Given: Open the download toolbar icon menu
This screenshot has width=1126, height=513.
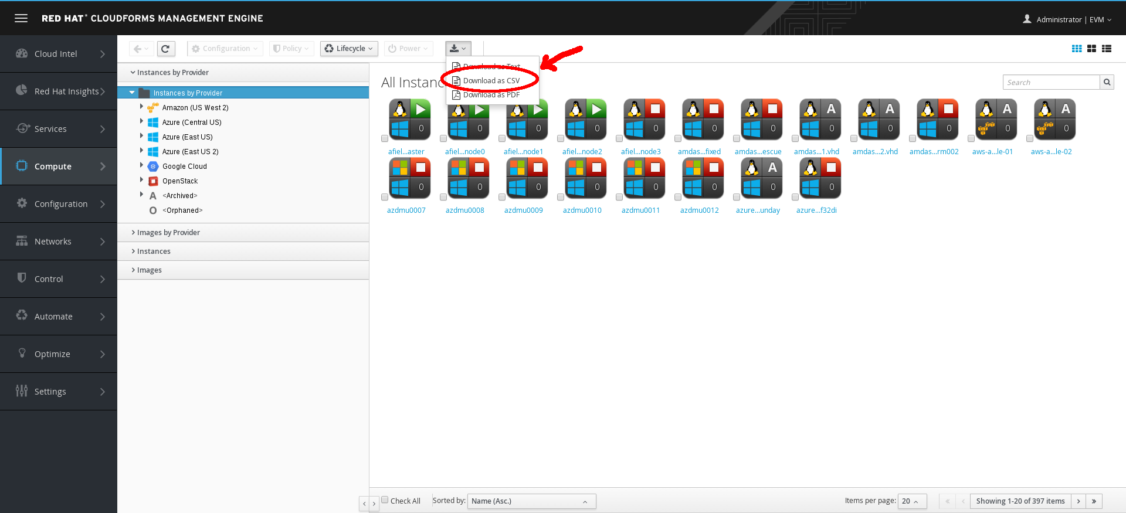Looking at the screenshot, I should (458, 49).
